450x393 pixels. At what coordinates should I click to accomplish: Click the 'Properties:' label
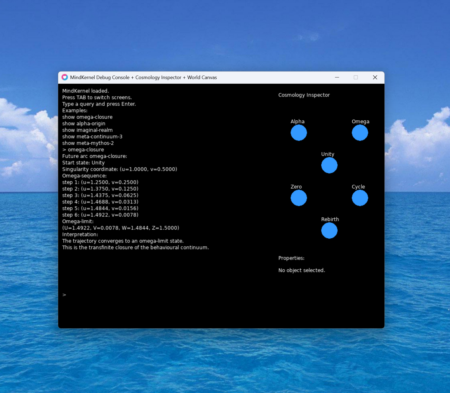(291, 258)
